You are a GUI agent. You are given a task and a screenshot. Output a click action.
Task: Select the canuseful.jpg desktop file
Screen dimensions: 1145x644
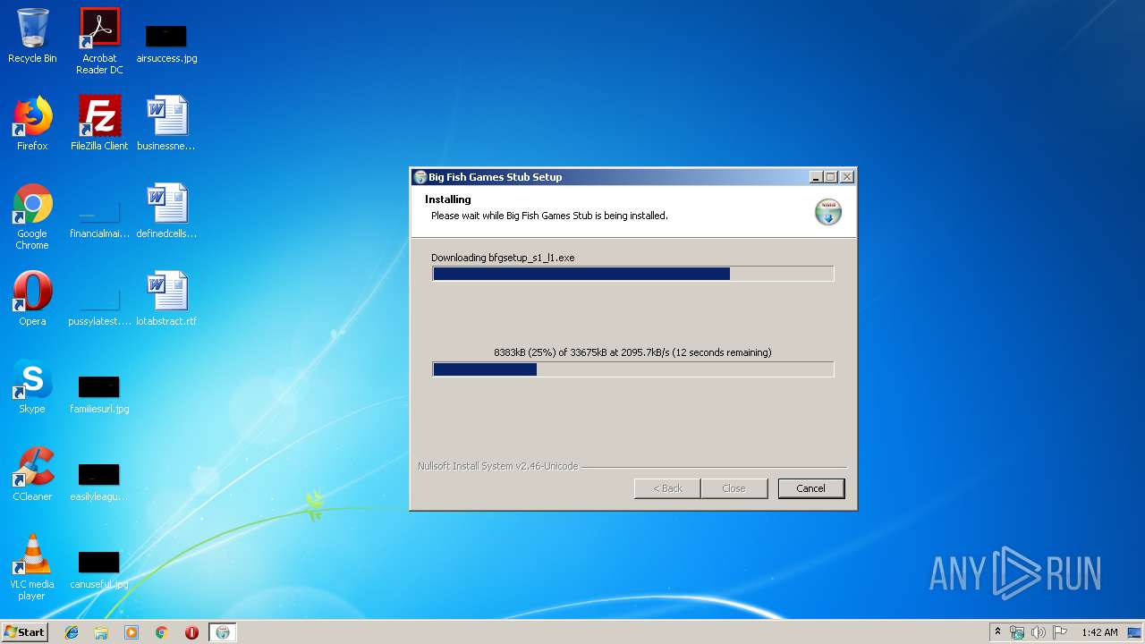(x=99, y=570)
